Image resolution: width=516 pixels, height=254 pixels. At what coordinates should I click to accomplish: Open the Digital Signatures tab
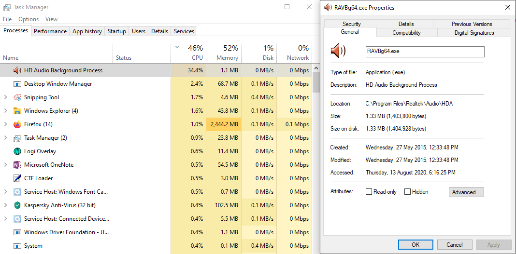click(474, 32)
